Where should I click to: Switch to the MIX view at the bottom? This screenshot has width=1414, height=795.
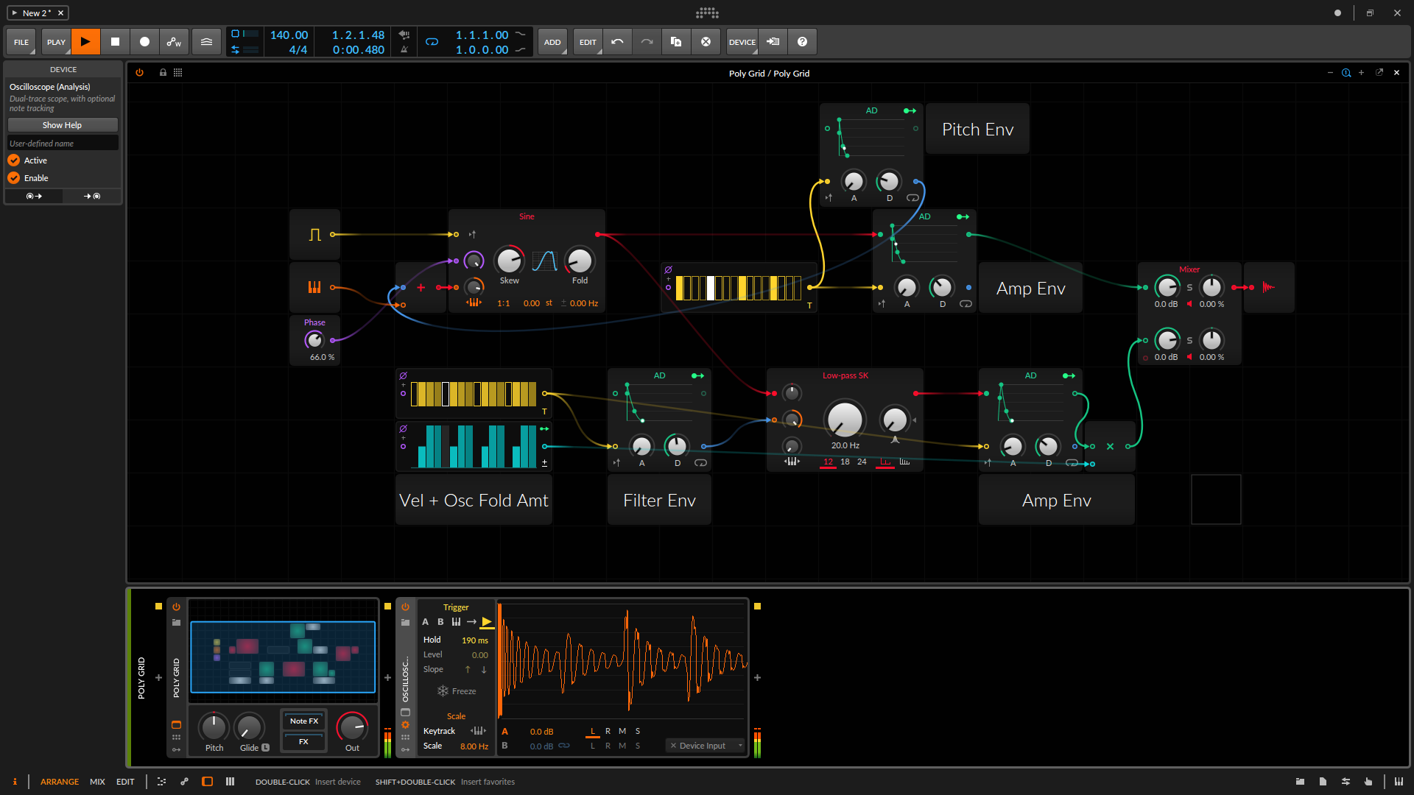pyautogui.click(x=96, y=781)
